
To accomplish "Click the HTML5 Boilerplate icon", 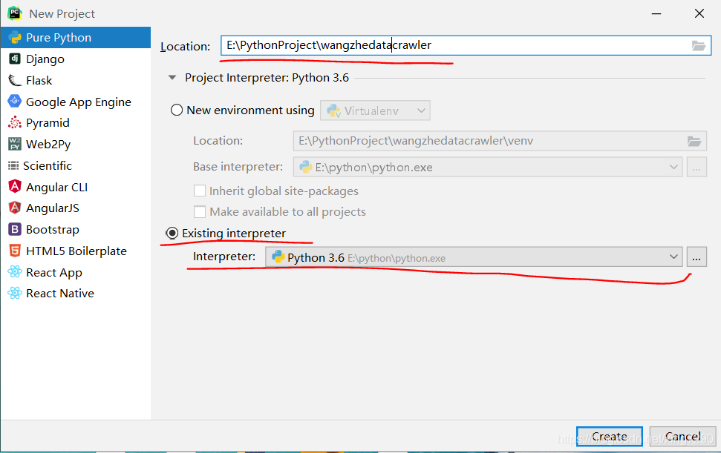I will point(15,251).
